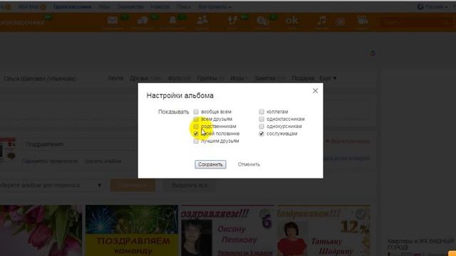Click the album privacy settings link

coord(50,161)
